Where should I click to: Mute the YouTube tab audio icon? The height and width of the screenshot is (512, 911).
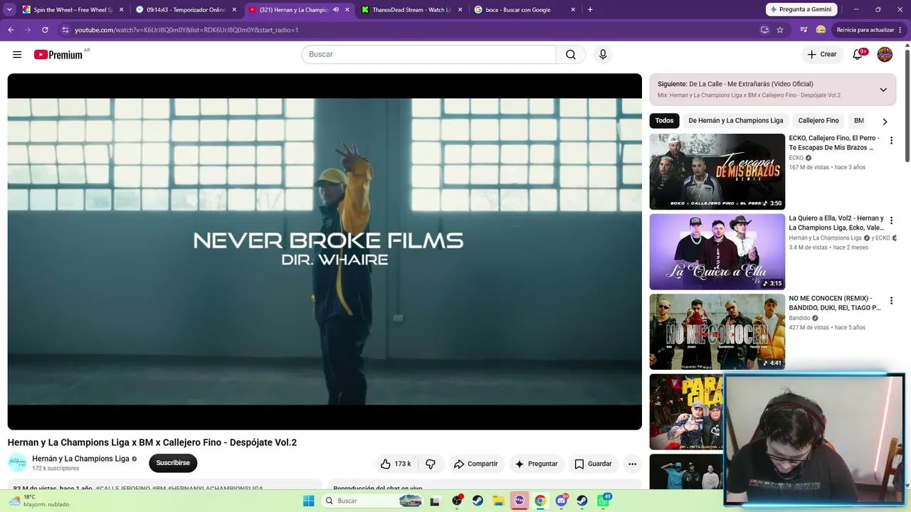[336, 10]
